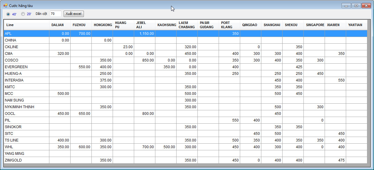Click the KAOHSIUNG column header
The image size is (374, 170).
point(166,25)
